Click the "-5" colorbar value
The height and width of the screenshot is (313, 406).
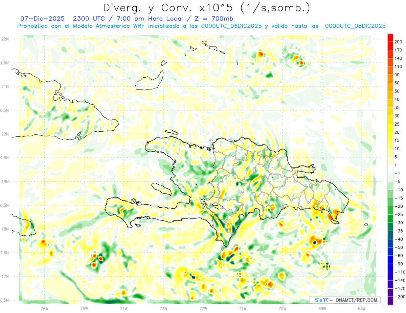pyautogui.click(x=398, y=182)
